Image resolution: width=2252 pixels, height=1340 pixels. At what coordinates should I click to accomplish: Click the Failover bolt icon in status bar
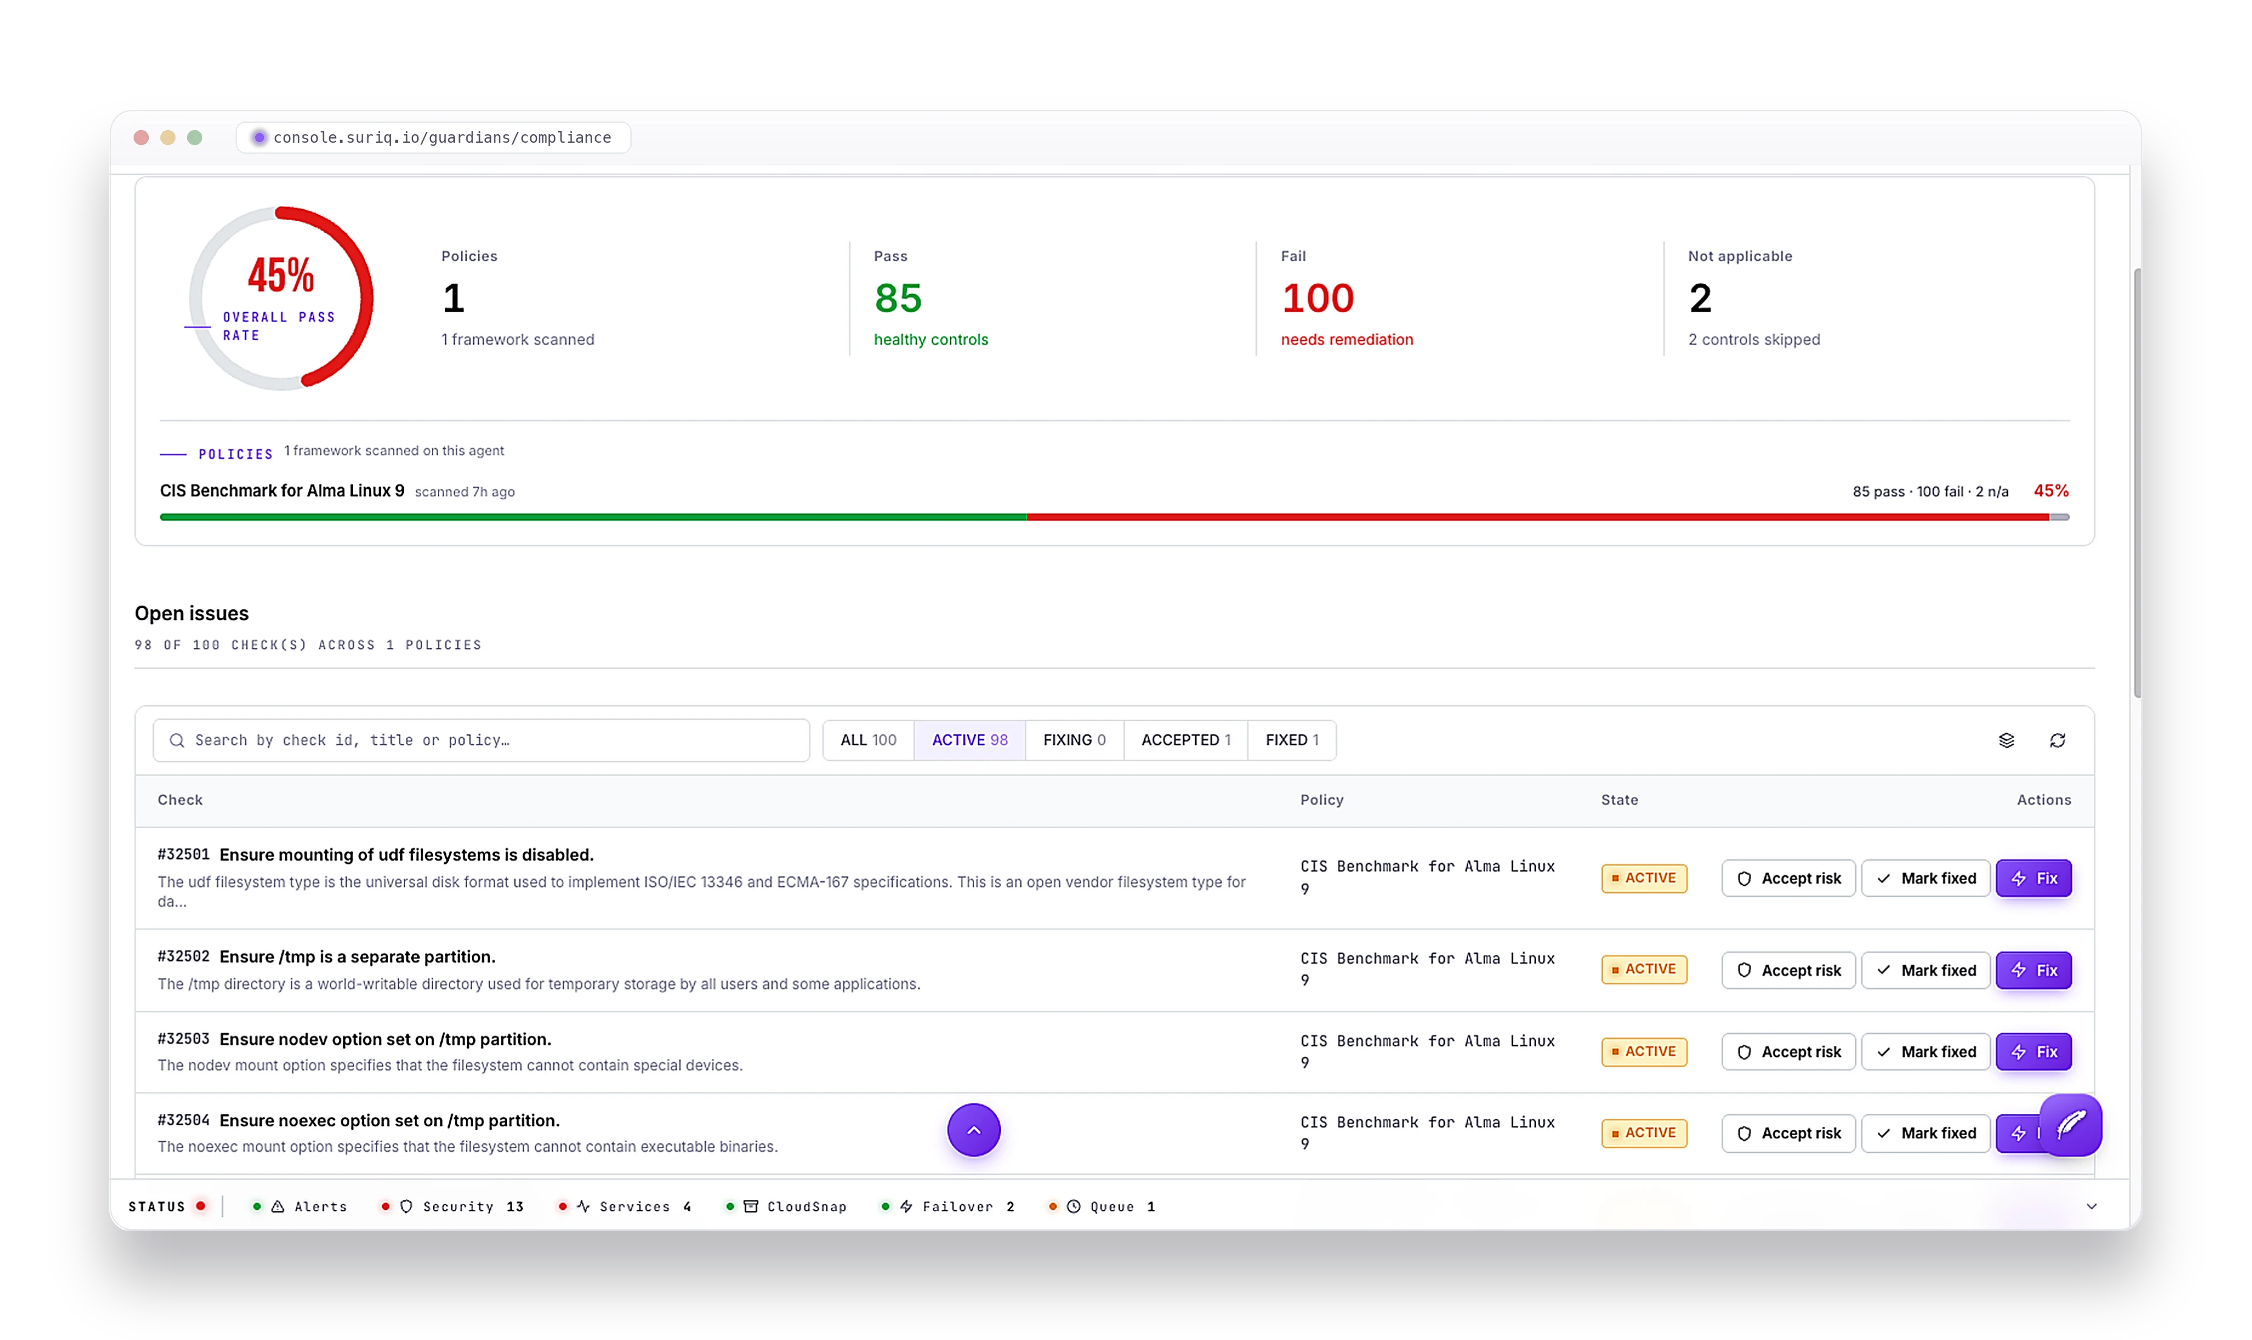pos(906,1206)
